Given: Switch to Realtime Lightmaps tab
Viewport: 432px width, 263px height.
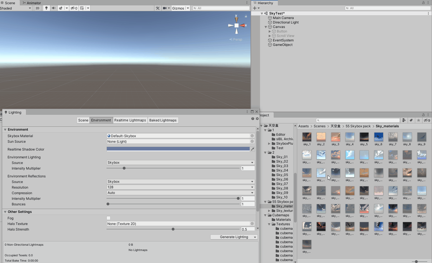Looking at the screenshot, I should pos(130,120).
